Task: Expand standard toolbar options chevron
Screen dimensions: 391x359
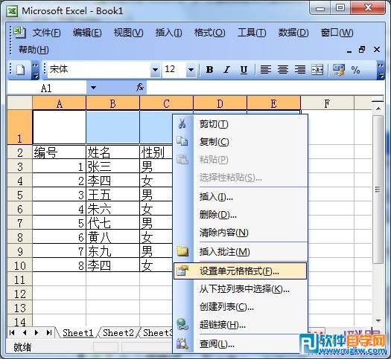Action: (x=36, y=71)
